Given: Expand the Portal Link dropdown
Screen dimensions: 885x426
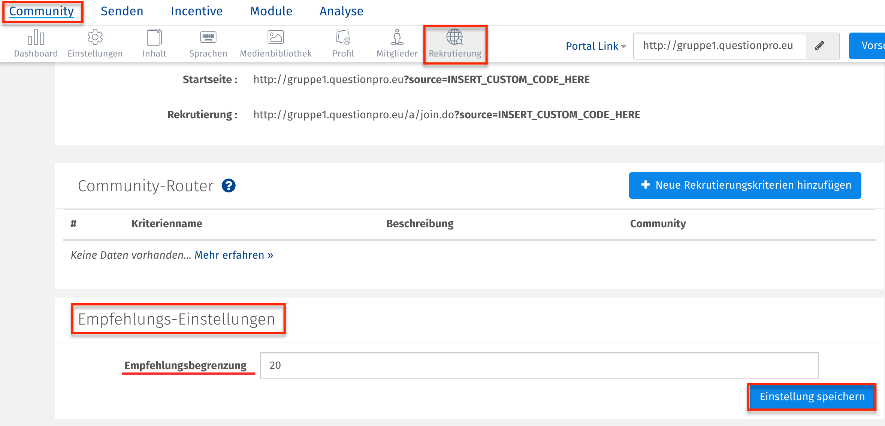Looking at the screenshot, I should pos(596,46).
